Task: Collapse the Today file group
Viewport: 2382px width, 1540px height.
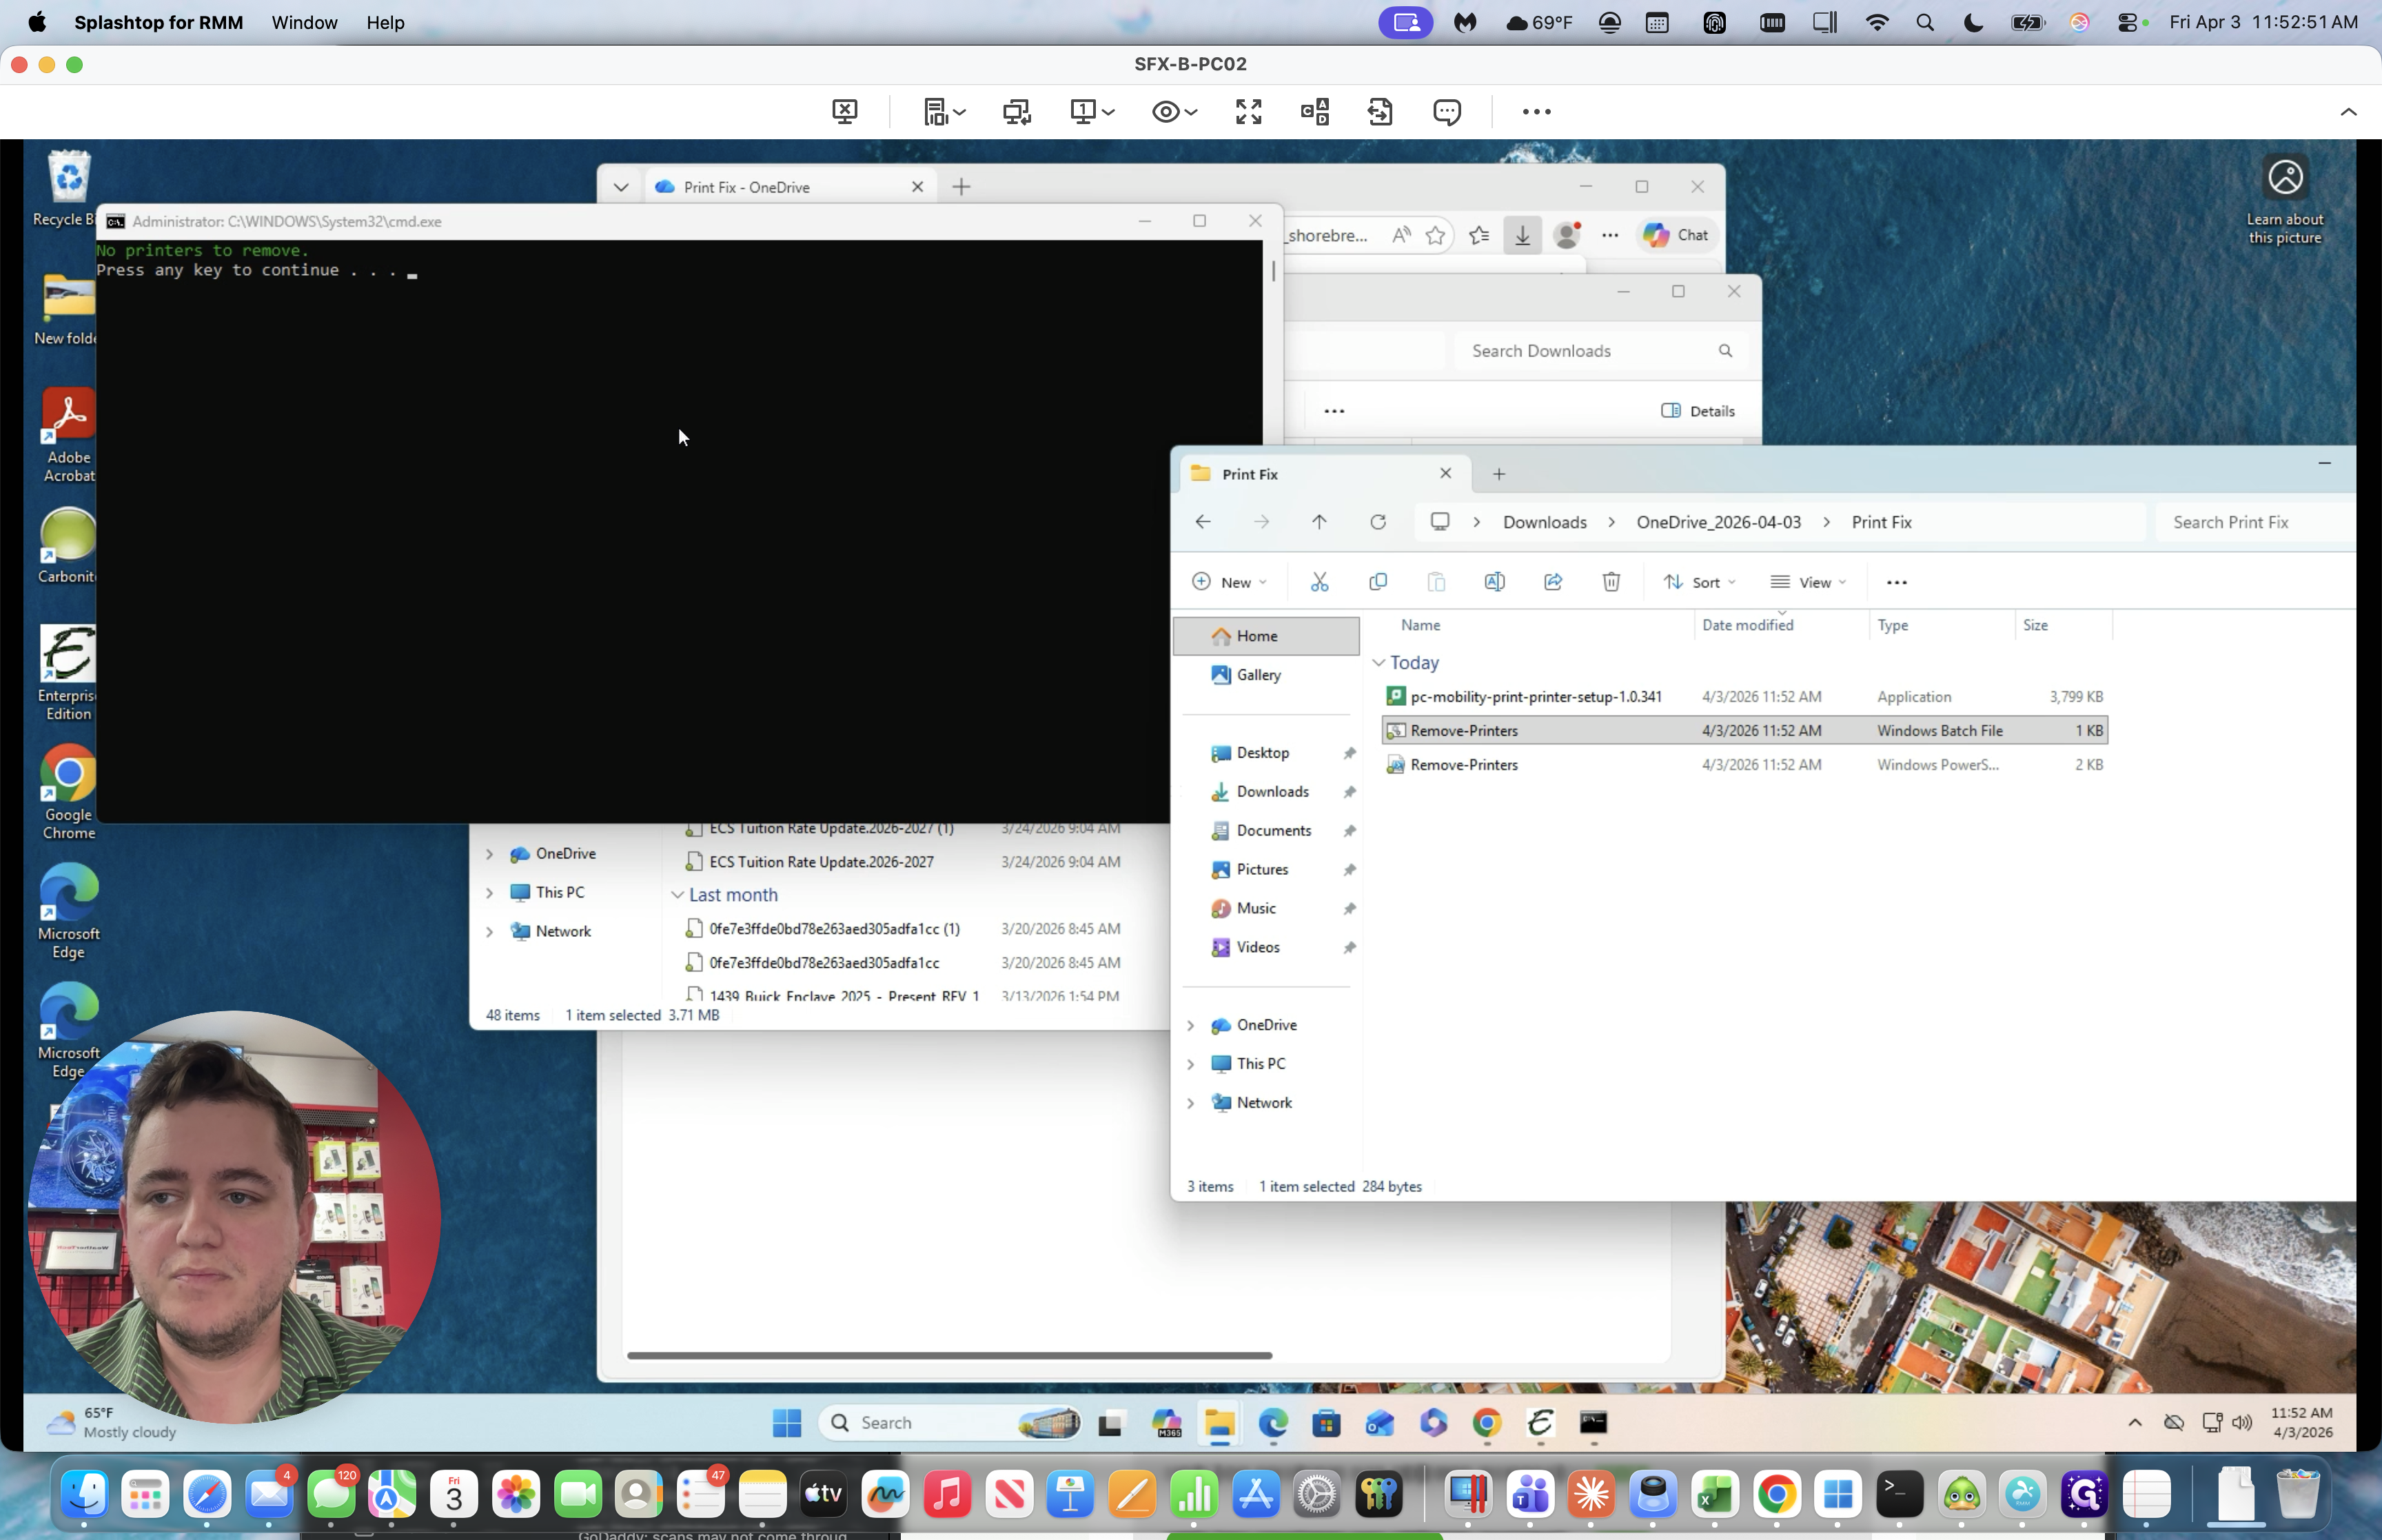Action: (x=1378, y=663)
